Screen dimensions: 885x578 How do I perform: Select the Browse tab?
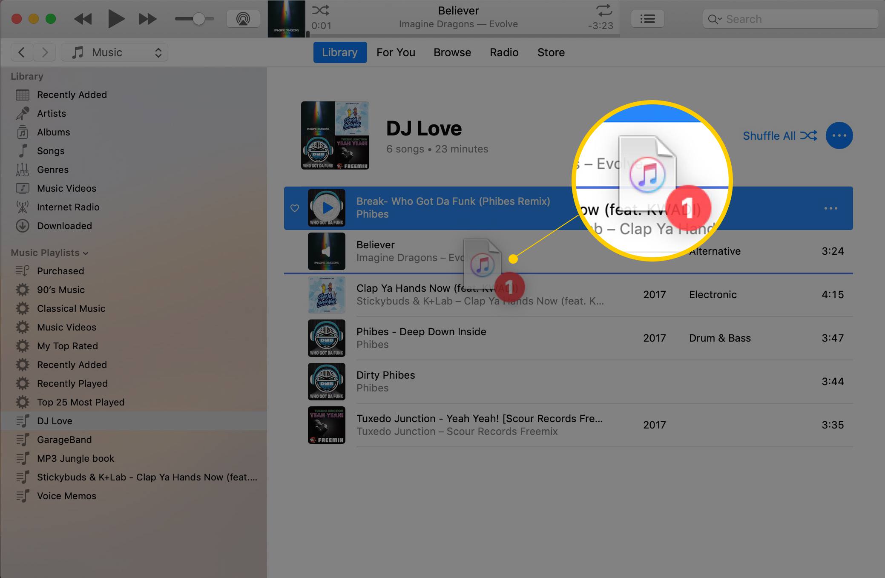coord(451,52)
